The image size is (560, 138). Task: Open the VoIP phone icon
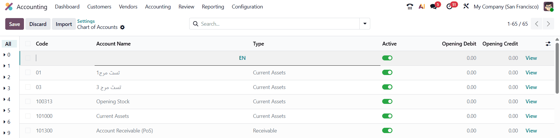click(x=410, y=6)
